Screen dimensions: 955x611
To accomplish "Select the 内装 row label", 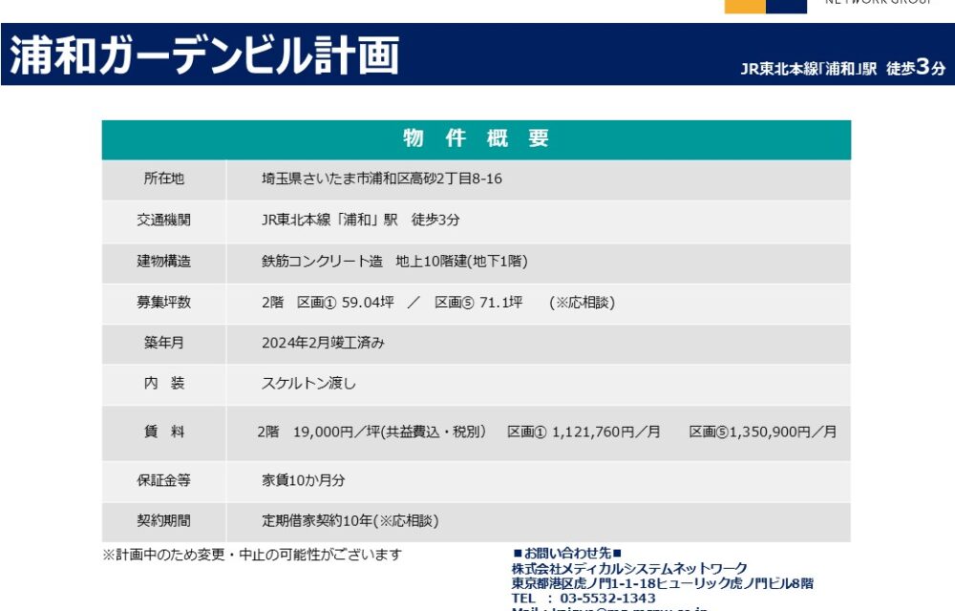I will [163, 383].
